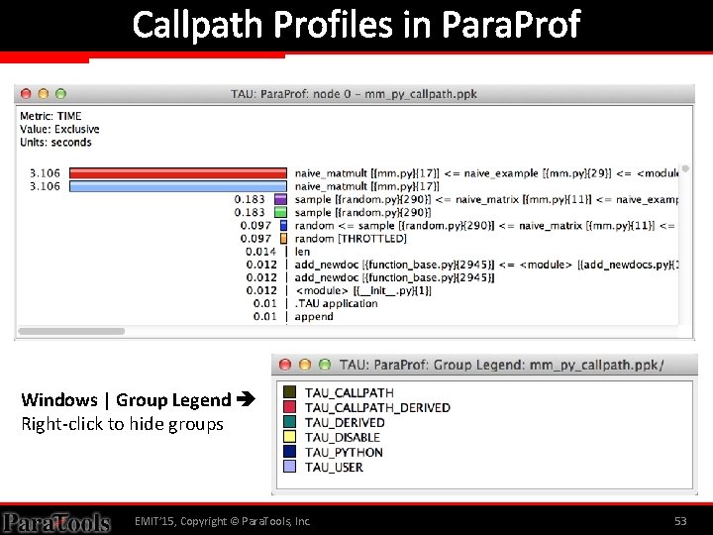713x535 pixels.
Task: Select the 'naive_matmult [{mm.py}{17}] <= naive_example' row
Action: 486,173
